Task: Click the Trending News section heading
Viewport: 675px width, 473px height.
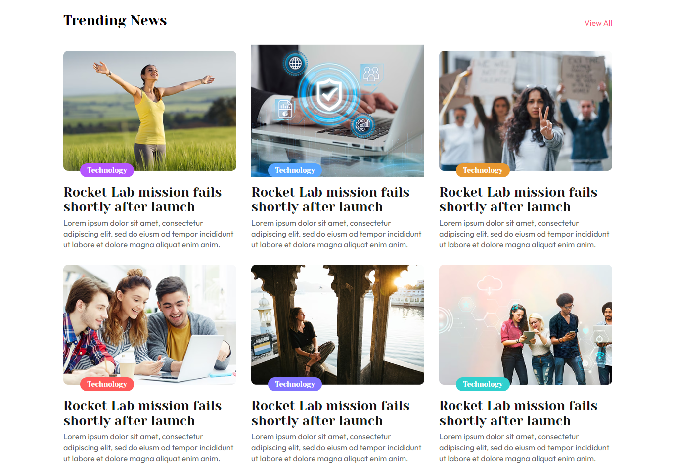Action: [x=115, y=21]
